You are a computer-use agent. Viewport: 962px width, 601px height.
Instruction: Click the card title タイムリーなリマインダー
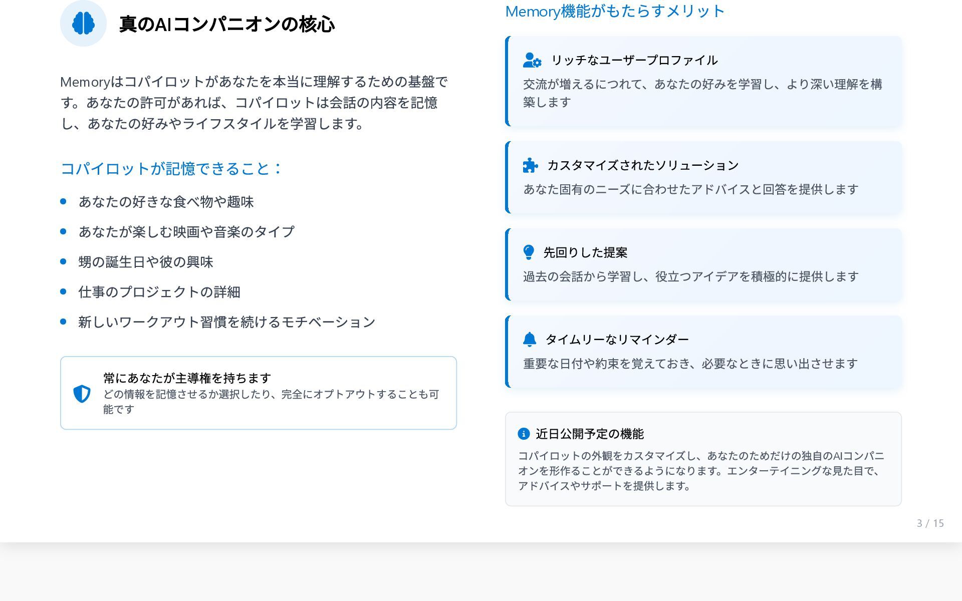pos(617,340)
